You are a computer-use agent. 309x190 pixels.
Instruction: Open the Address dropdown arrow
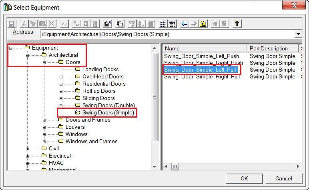[298, 34]
